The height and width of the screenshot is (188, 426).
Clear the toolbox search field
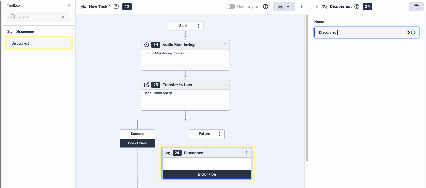click(63, 17)
